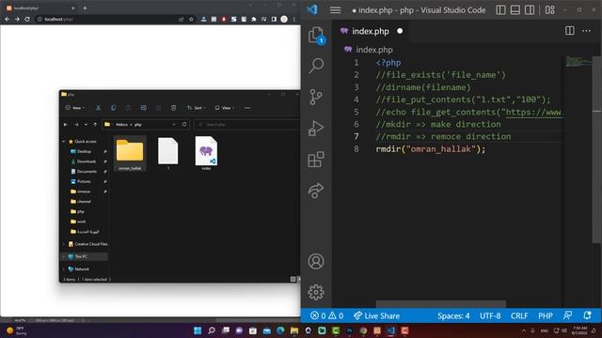Viewport: 602px width, 338px height.
Task: Change language mode via PHP status item
Action: [x=546, y=315]
